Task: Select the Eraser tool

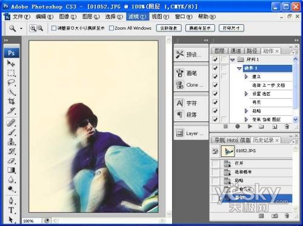Action: (11, 161)
